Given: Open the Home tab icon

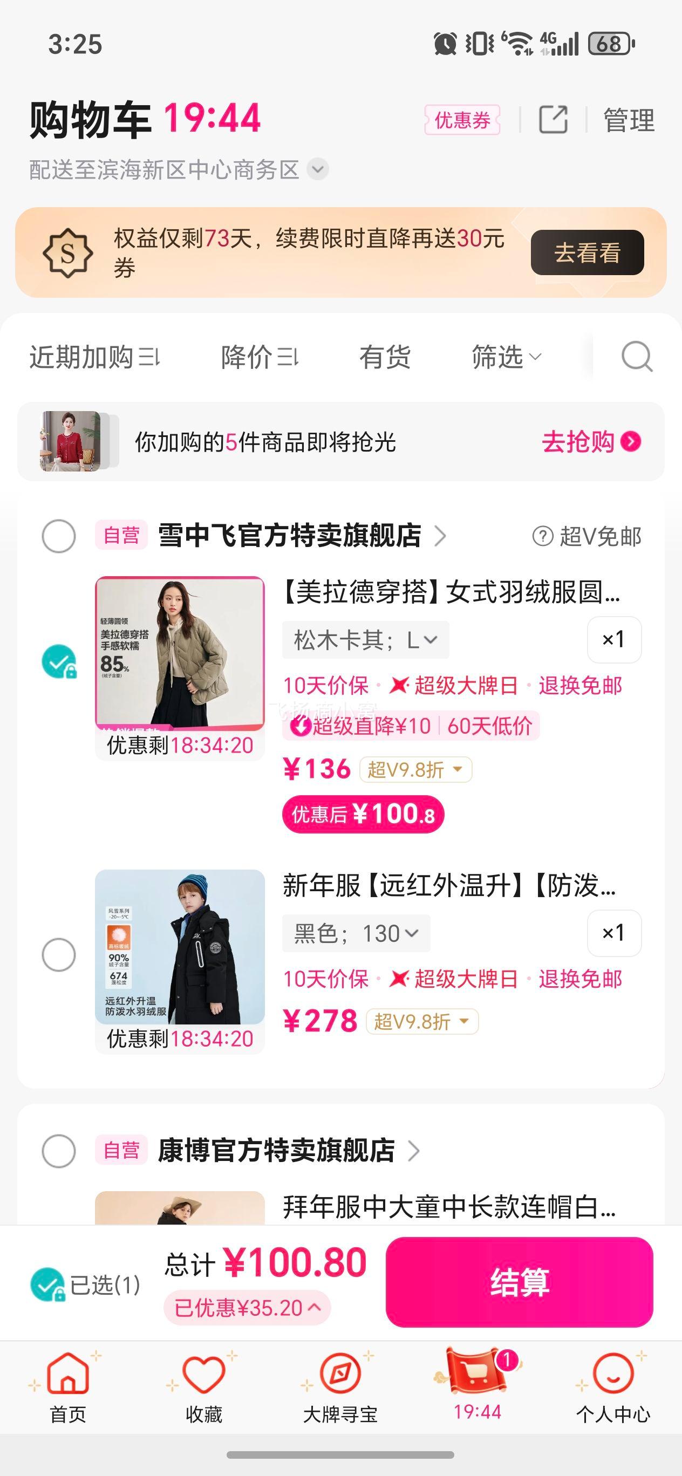Looking at the screenshot, I should point(67,1374).
